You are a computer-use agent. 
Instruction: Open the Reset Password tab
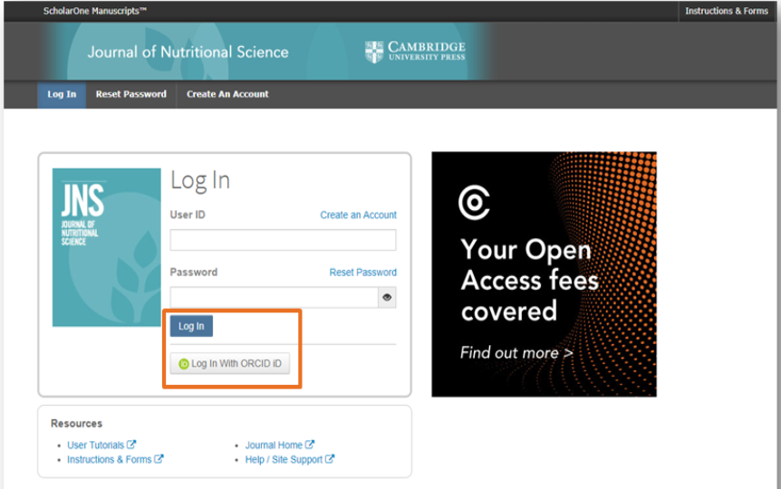tap(131, 94)
